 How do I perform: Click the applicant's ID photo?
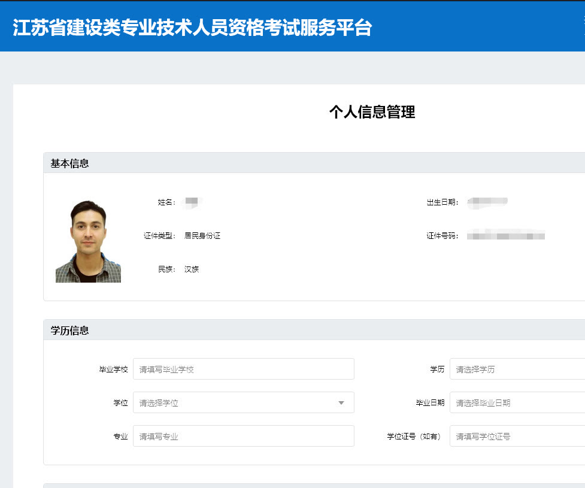88,241
